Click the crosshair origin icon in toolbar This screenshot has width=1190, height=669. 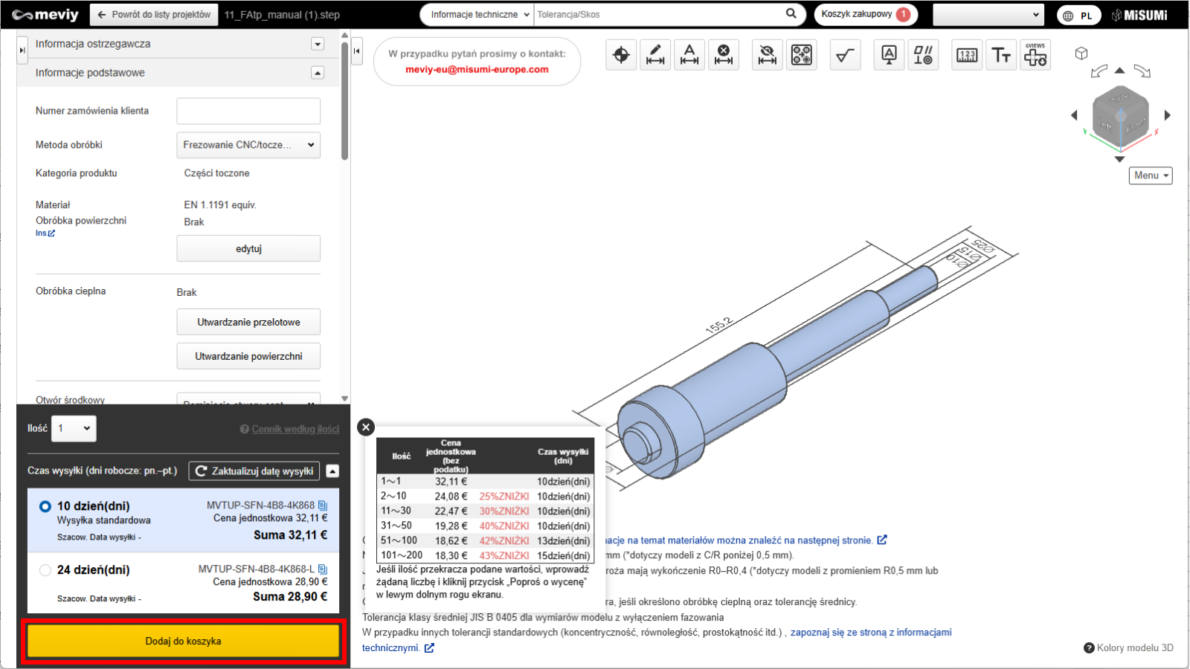tap(621, 55)
